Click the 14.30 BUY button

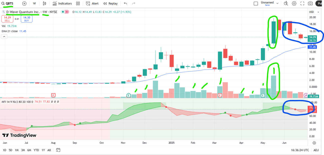(x=27, y=19)
